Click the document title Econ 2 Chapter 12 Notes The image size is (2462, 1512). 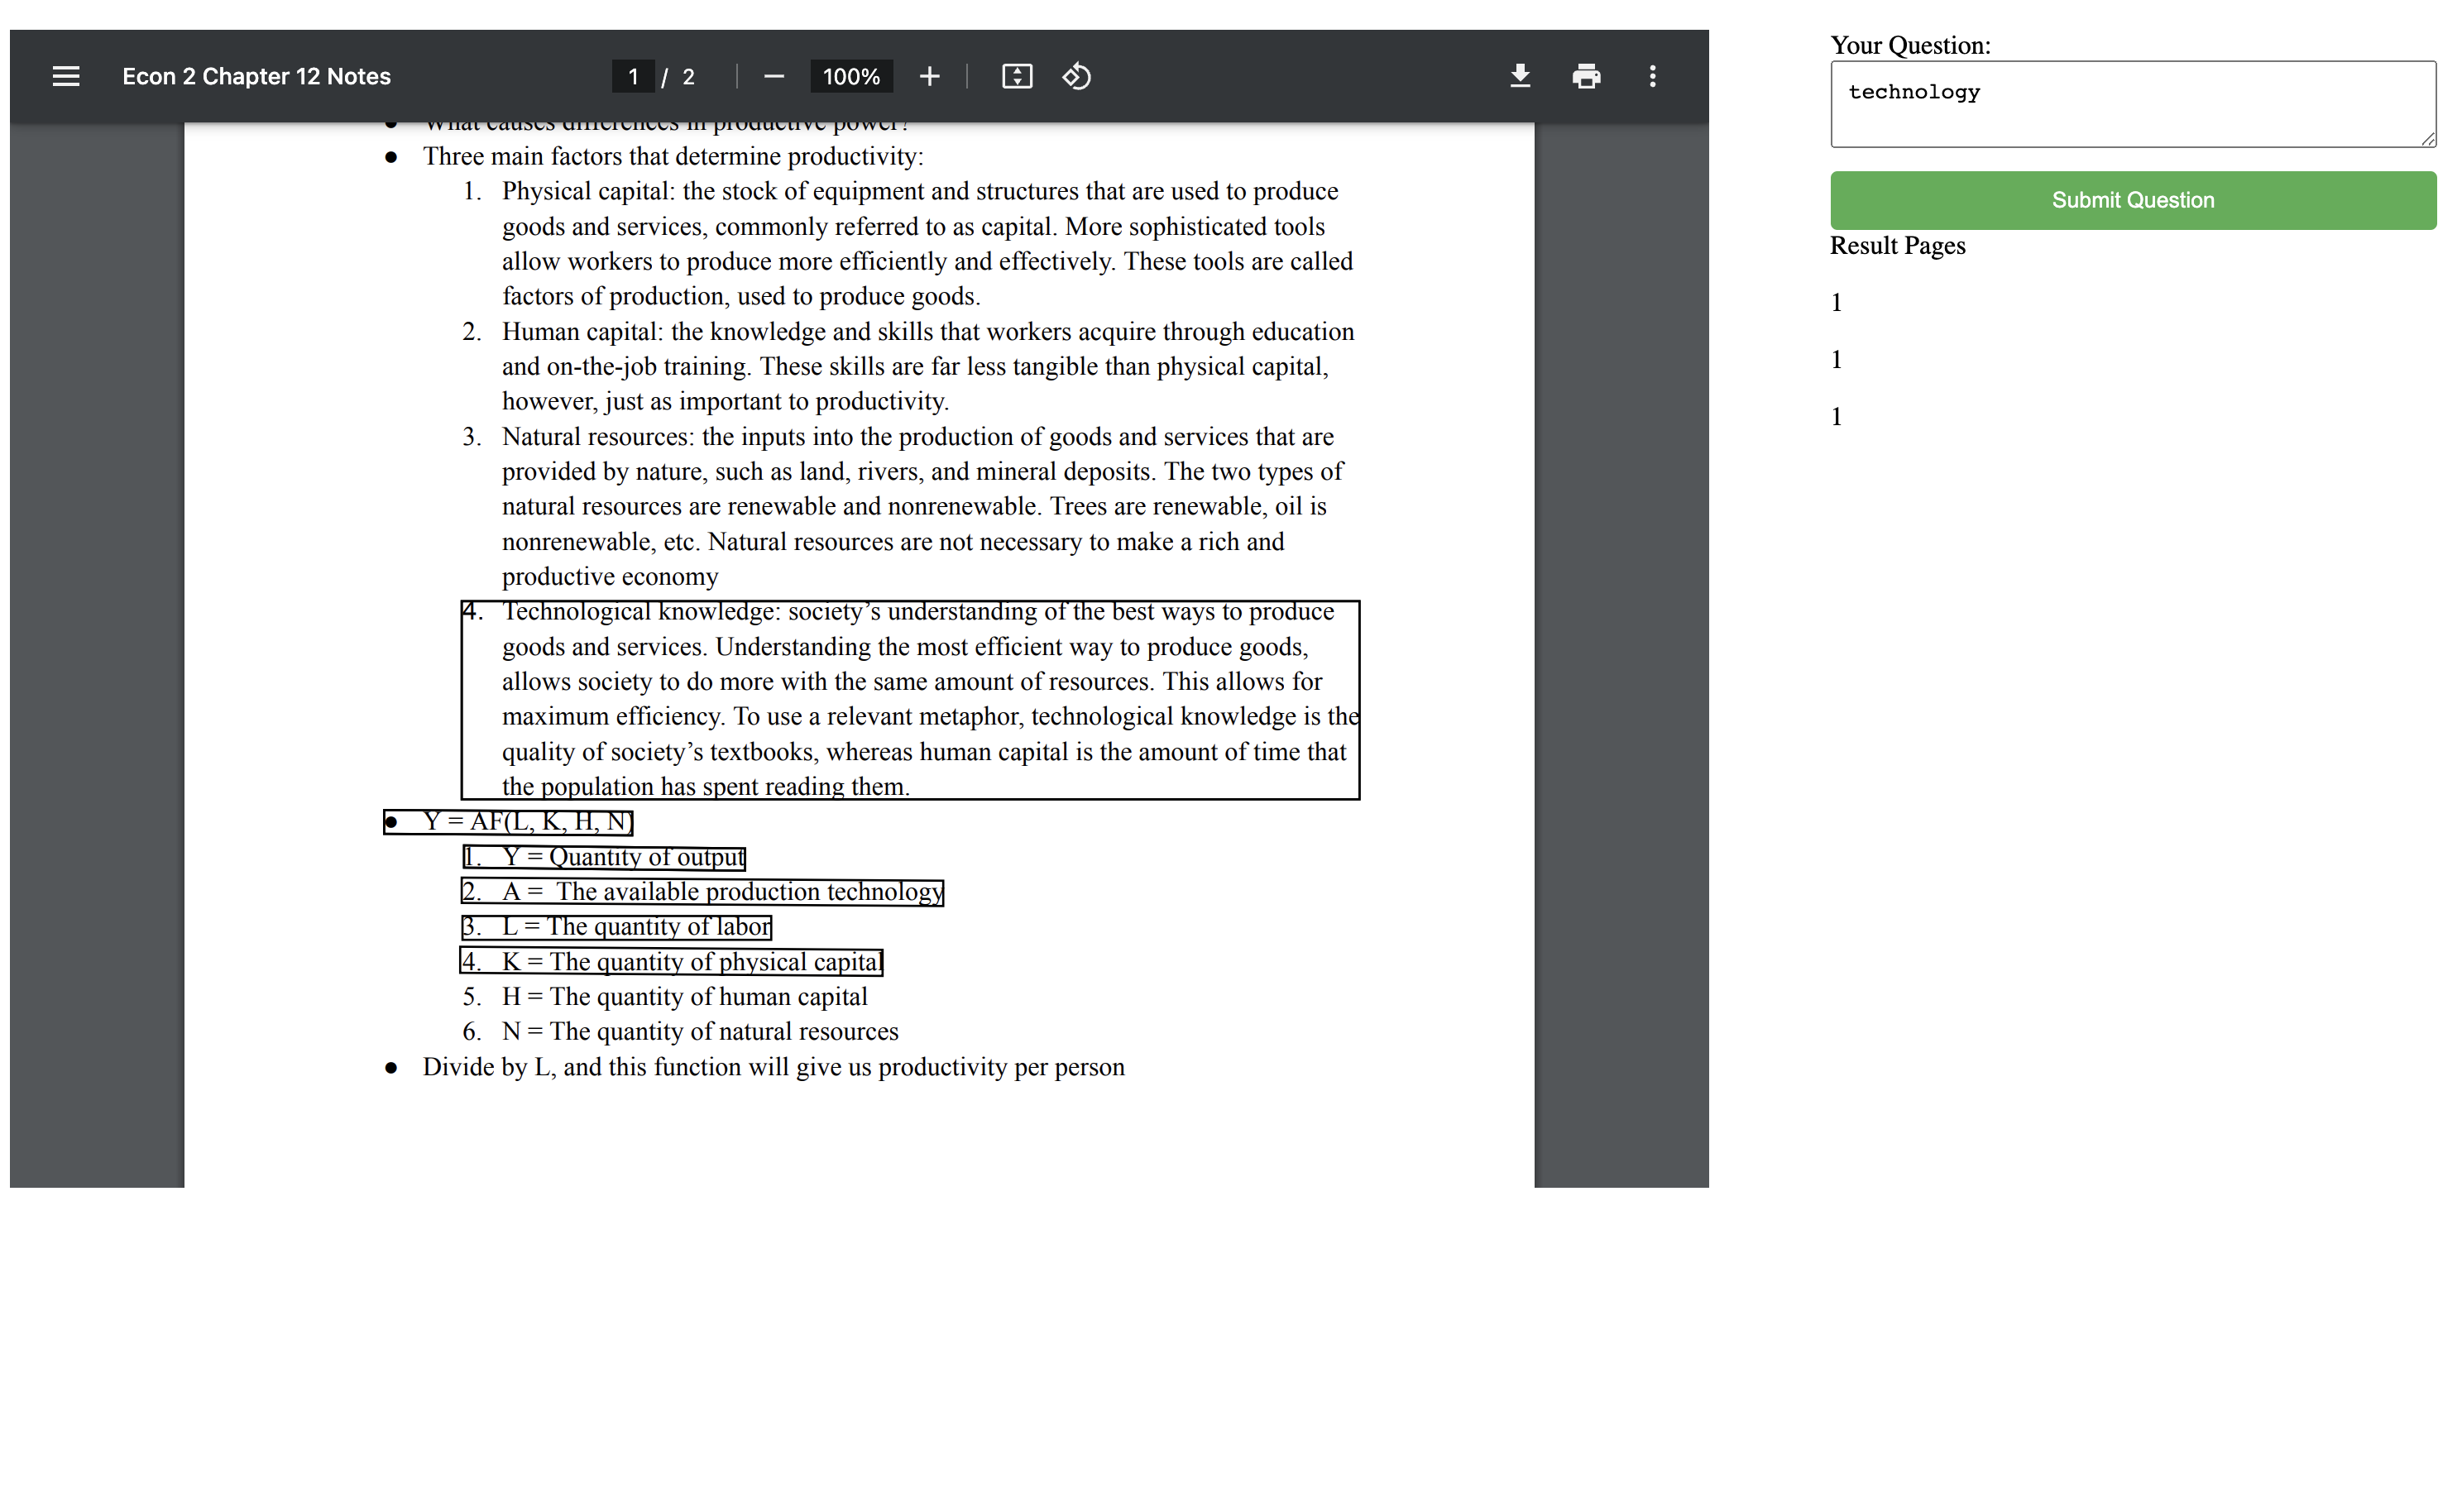point(256,77)
